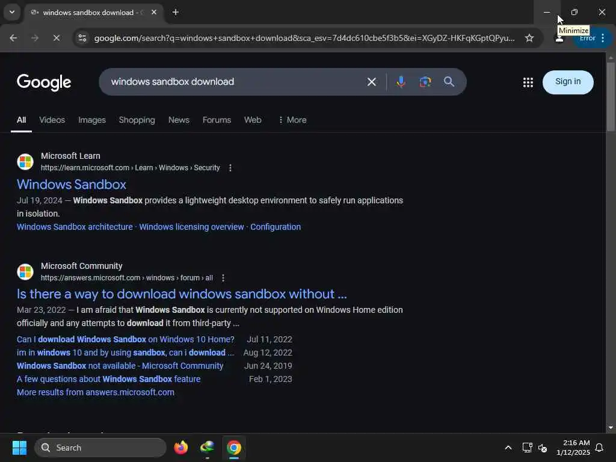Stop loading the page
The height and width of the screenshot is (462, 616).
57,38
